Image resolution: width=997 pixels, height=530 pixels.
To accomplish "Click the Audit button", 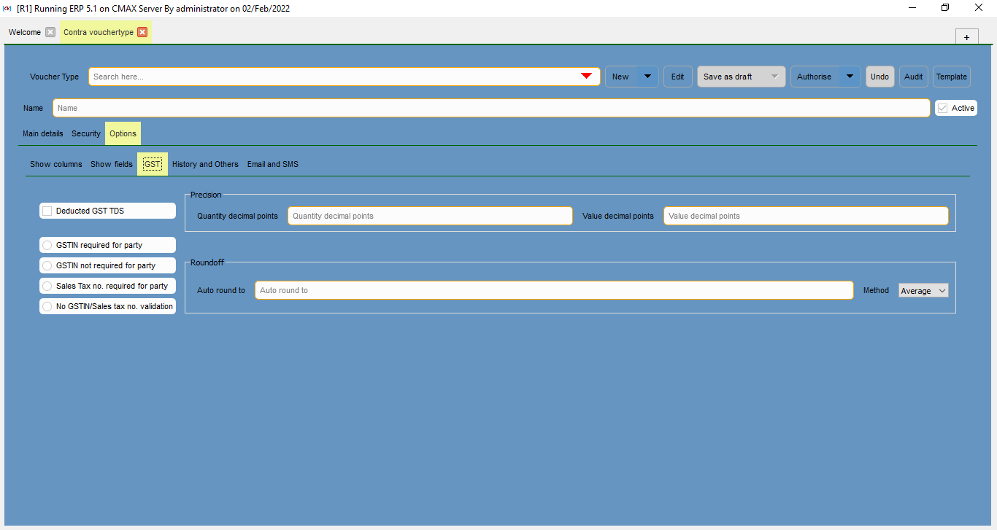I will [x=913, y=77].
